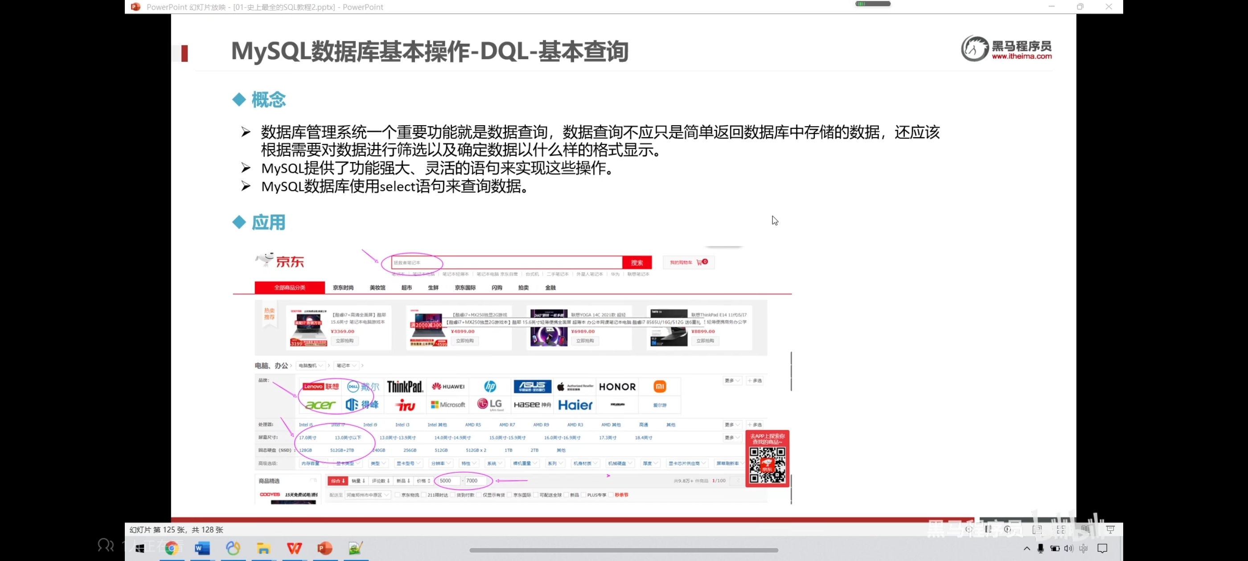Go to previous slide via status bar arrow

(969, 529)
